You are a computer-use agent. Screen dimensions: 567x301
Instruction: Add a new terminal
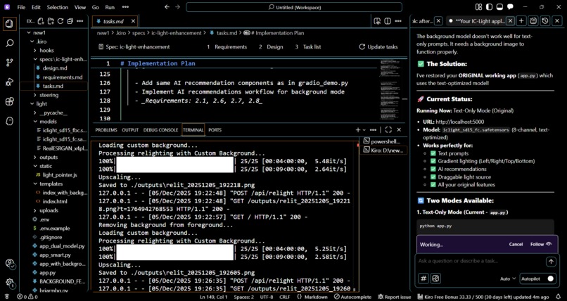pos(358,129)
